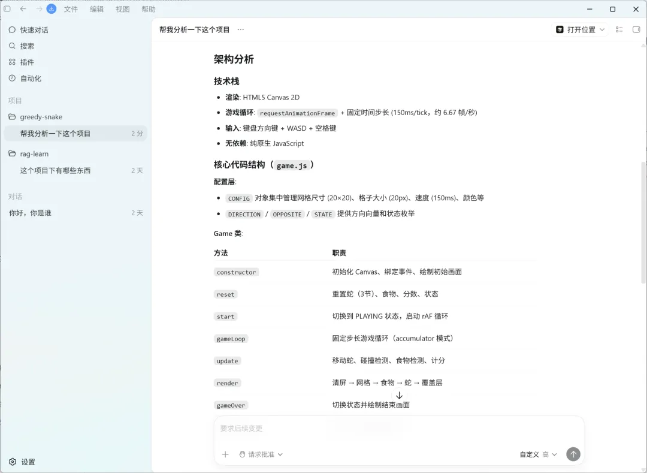Click the STATE code chip
The height and width of the screenshot is (473, 647).
(323, 214)
